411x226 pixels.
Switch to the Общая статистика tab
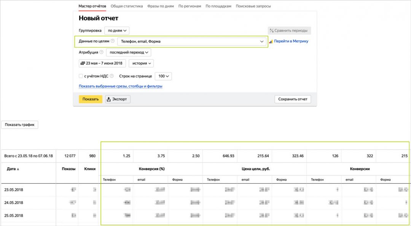(127, 6)
